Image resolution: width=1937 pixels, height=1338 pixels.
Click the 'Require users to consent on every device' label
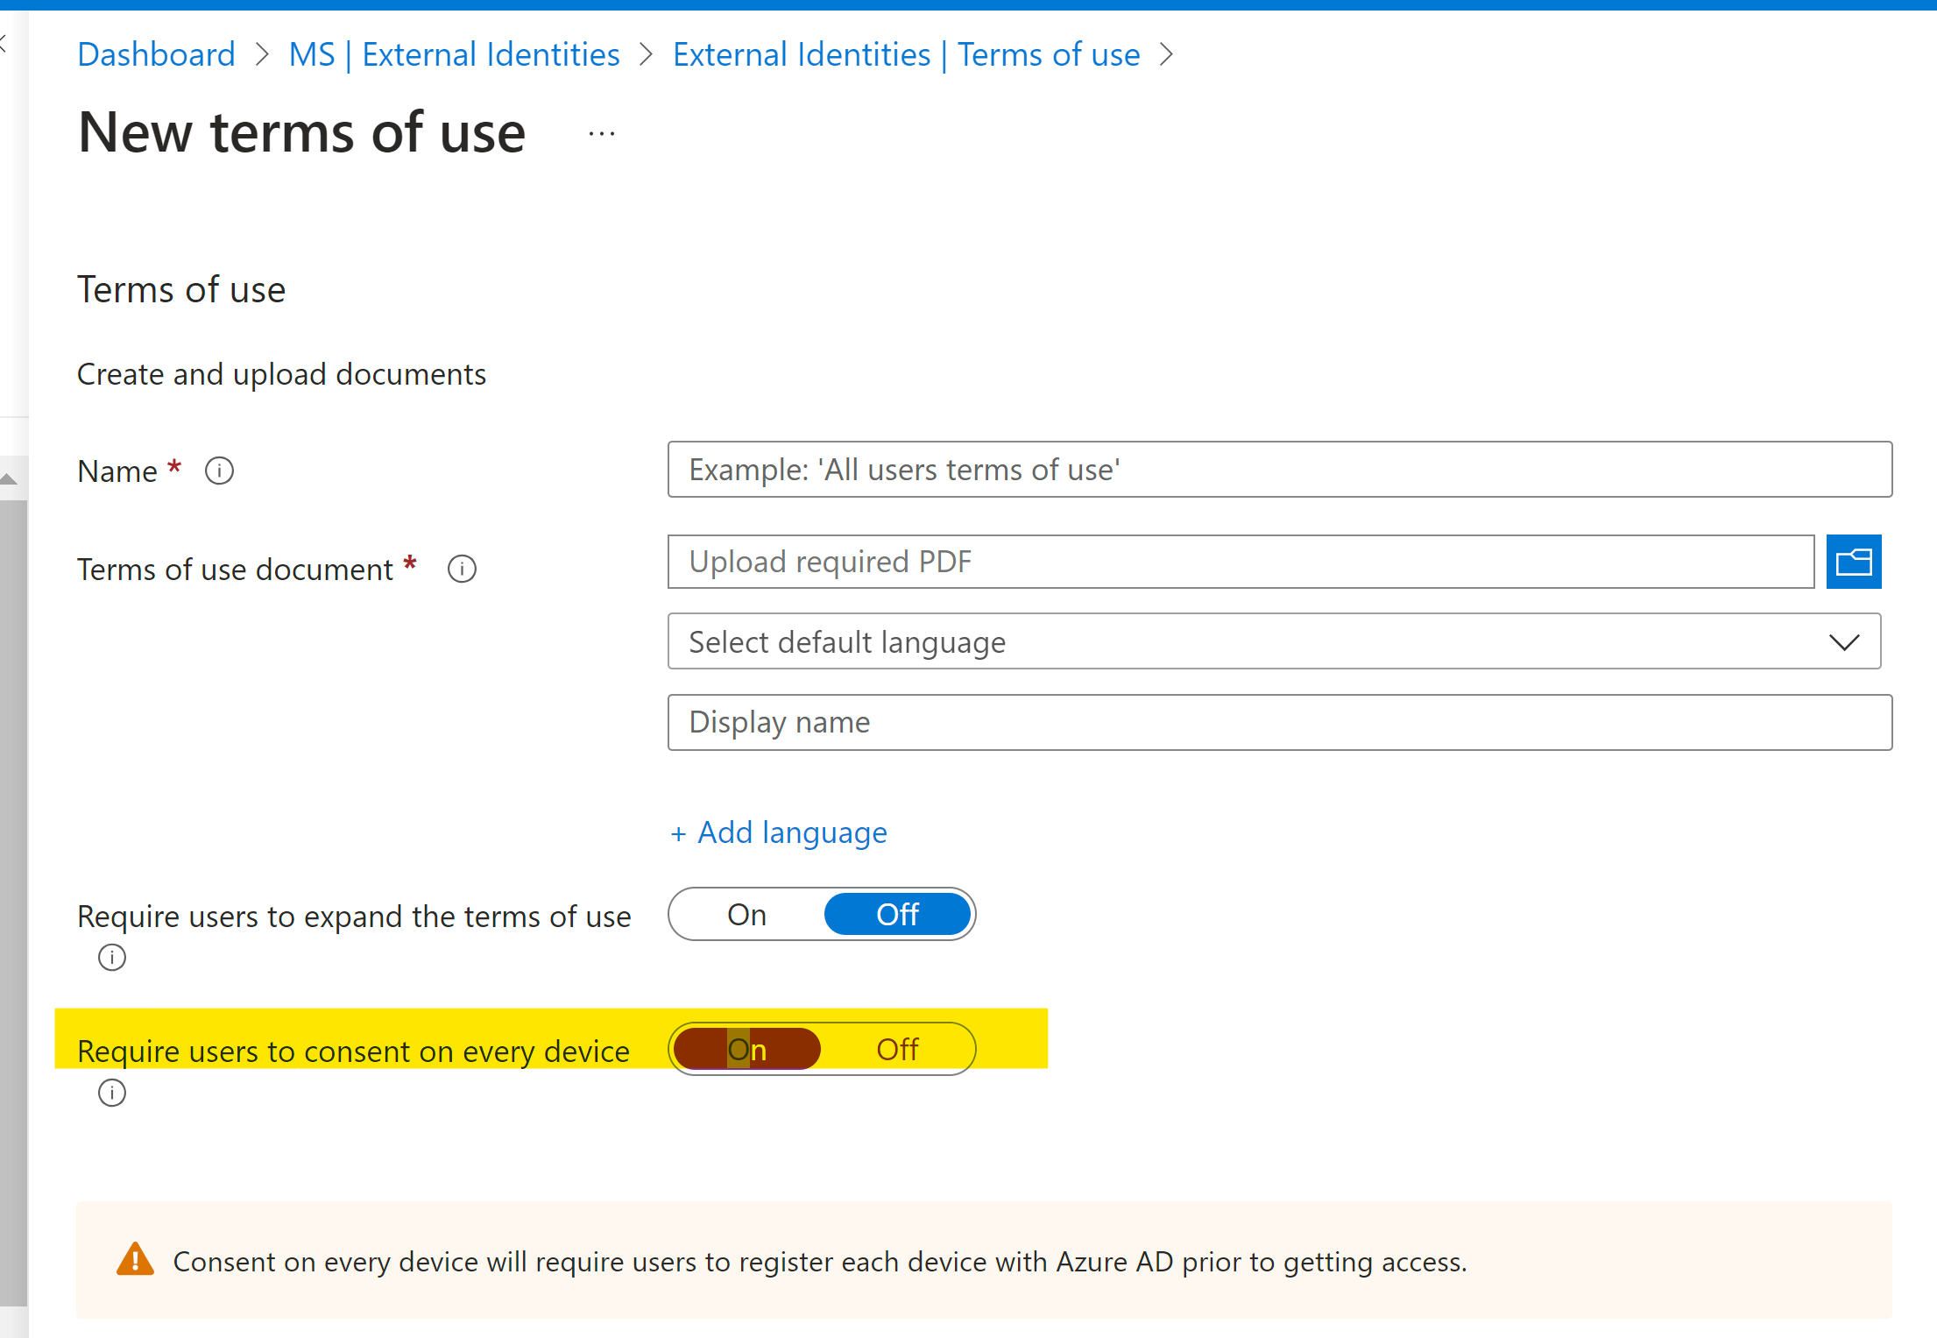coord(353,1051)
